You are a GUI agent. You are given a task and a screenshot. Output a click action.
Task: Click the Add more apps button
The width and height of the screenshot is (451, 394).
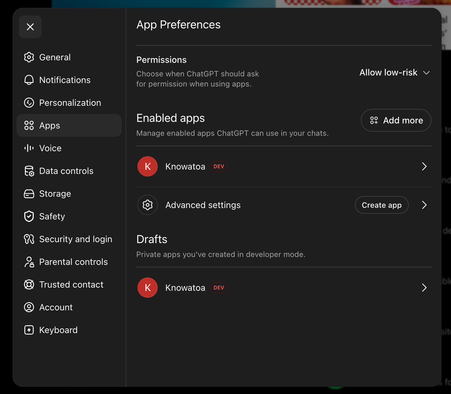[396, 120]
